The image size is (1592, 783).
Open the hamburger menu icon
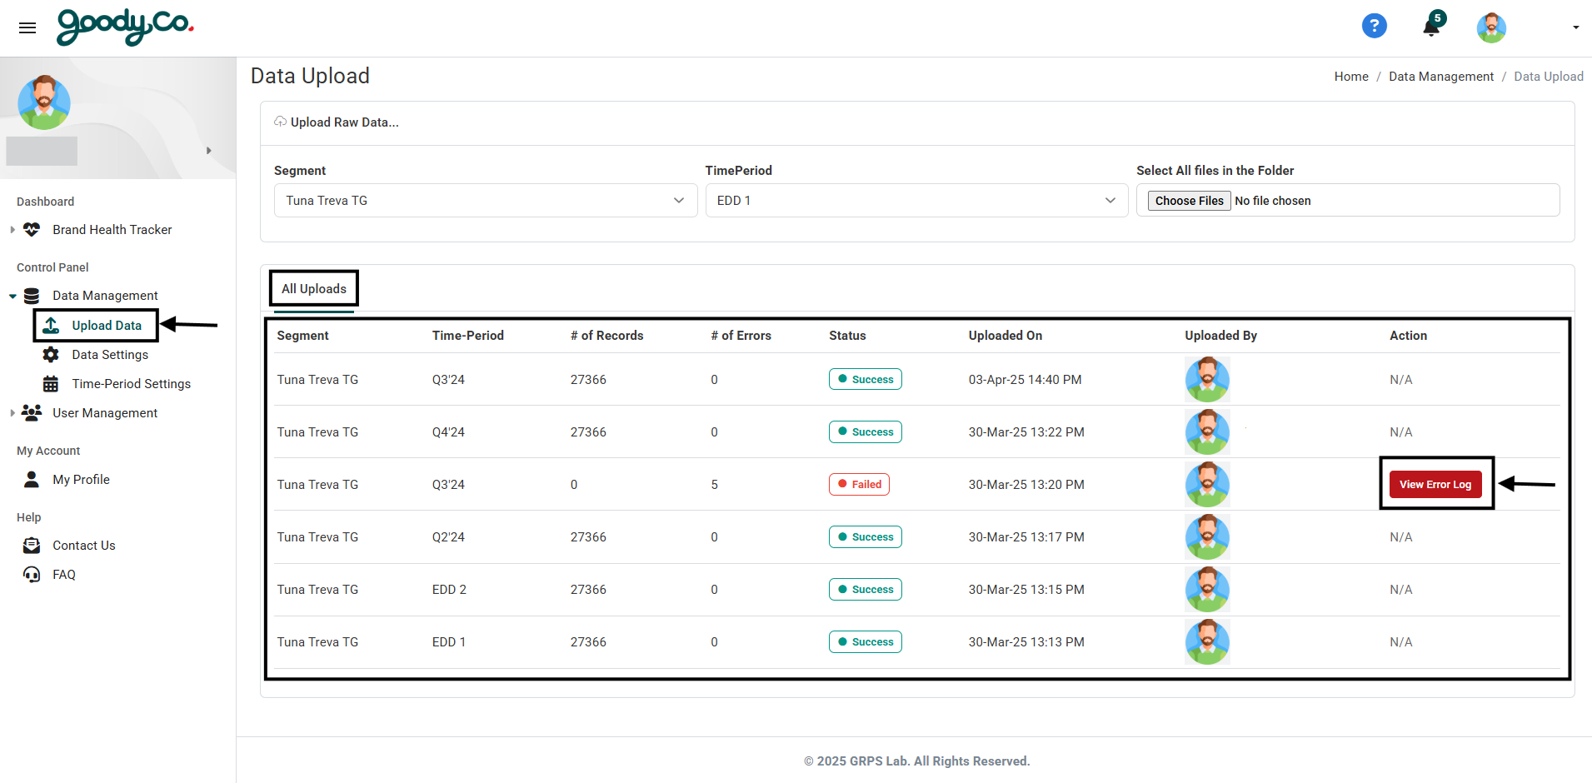coord(27,27)
